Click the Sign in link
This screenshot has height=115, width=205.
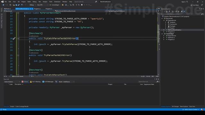coord(184,2)
